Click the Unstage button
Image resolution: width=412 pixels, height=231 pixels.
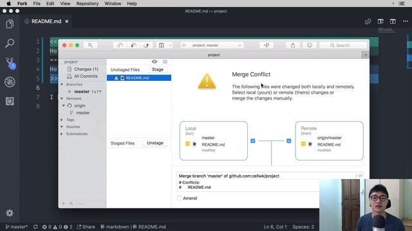[155, 143]
